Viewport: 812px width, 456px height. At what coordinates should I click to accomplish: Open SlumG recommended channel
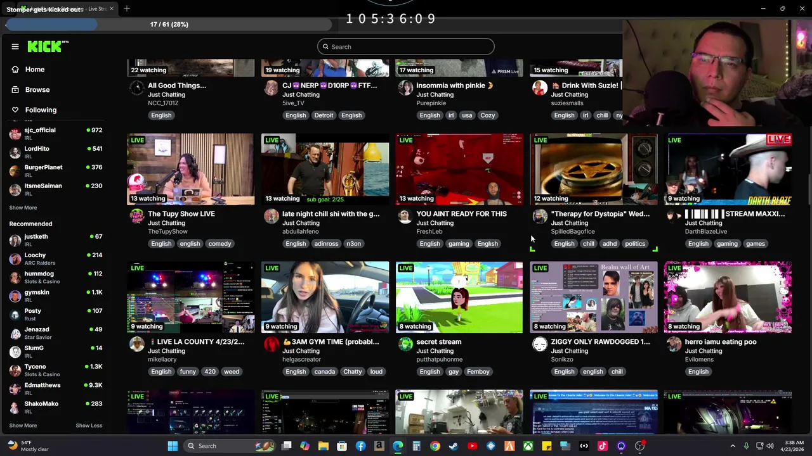pos(56,351)
